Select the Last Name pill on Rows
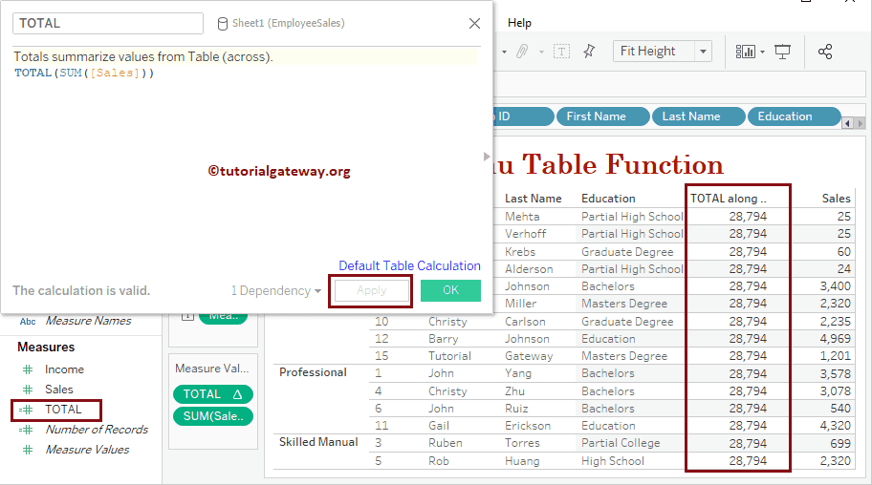Viewport: 872px width, 485px height. pos(699,116)
